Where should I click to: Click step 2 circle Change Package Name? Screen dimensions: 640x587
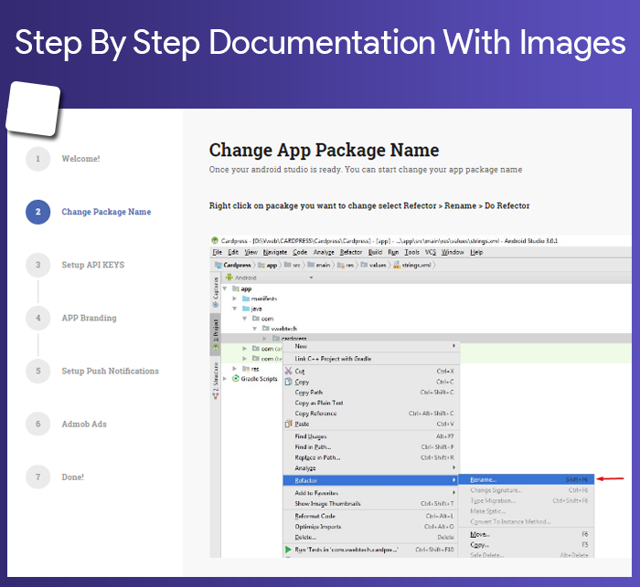point(38,212)
